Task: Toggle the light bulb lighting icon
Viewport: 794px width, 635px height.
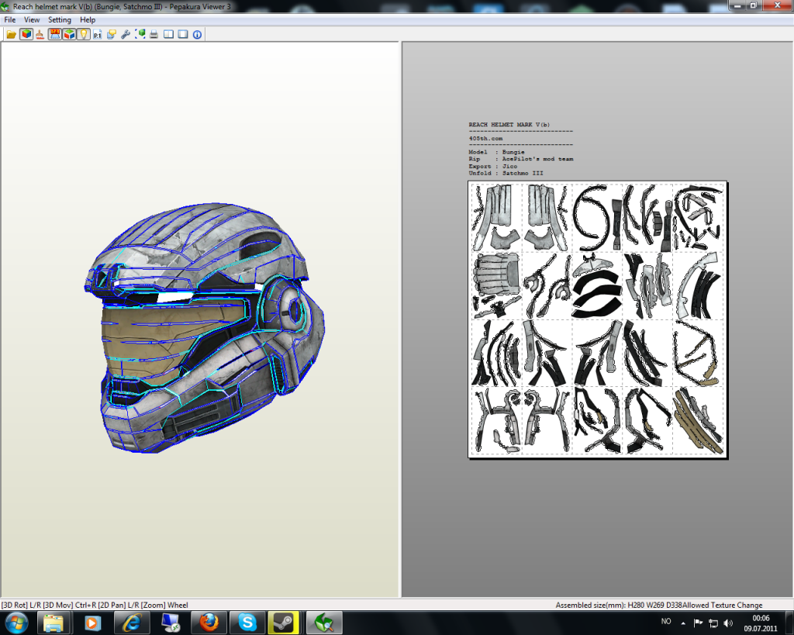Action: click(84, 34)
